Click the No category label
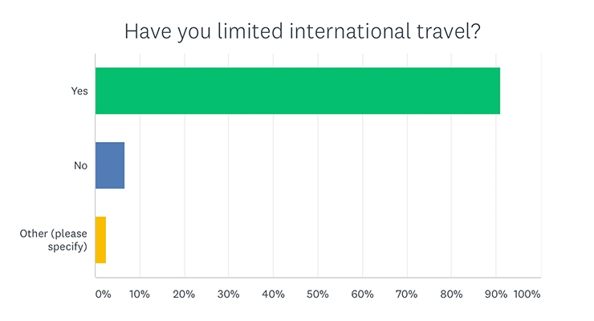 81,166
